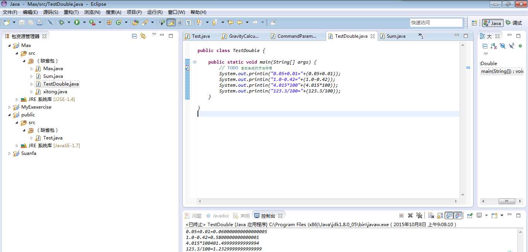
Task: Select the Java perspective button
Action: click(x=492, y=23)
